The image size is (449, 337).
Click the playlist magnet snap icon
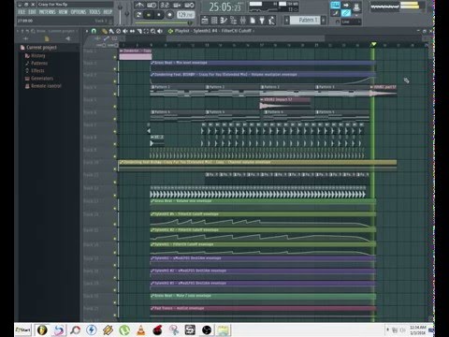click(94, 31)
